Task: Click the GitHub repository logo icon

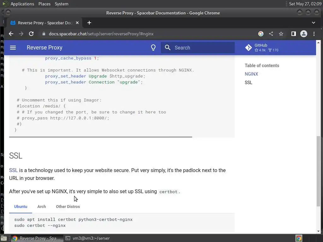Action: click(x=249, y=48)
